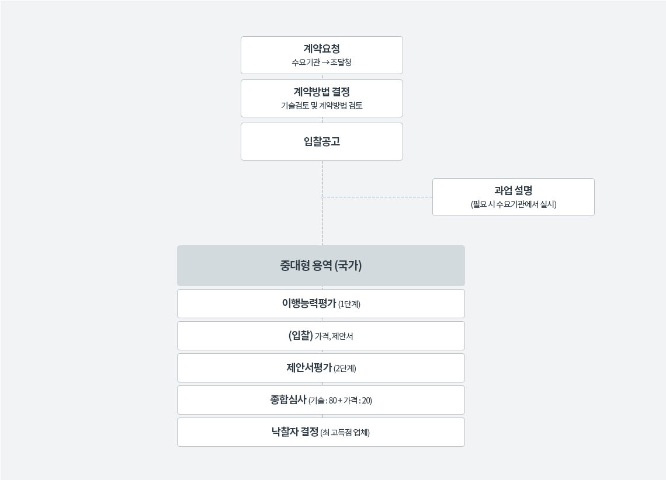666x480 pixels.
Task: Click the 계약방법 결정 step
Action: click(321, 99)
